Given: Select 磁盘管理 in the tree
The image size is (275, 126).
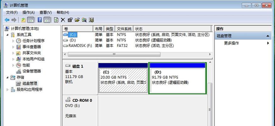Looking at the screenshot, I should point(30,83).
